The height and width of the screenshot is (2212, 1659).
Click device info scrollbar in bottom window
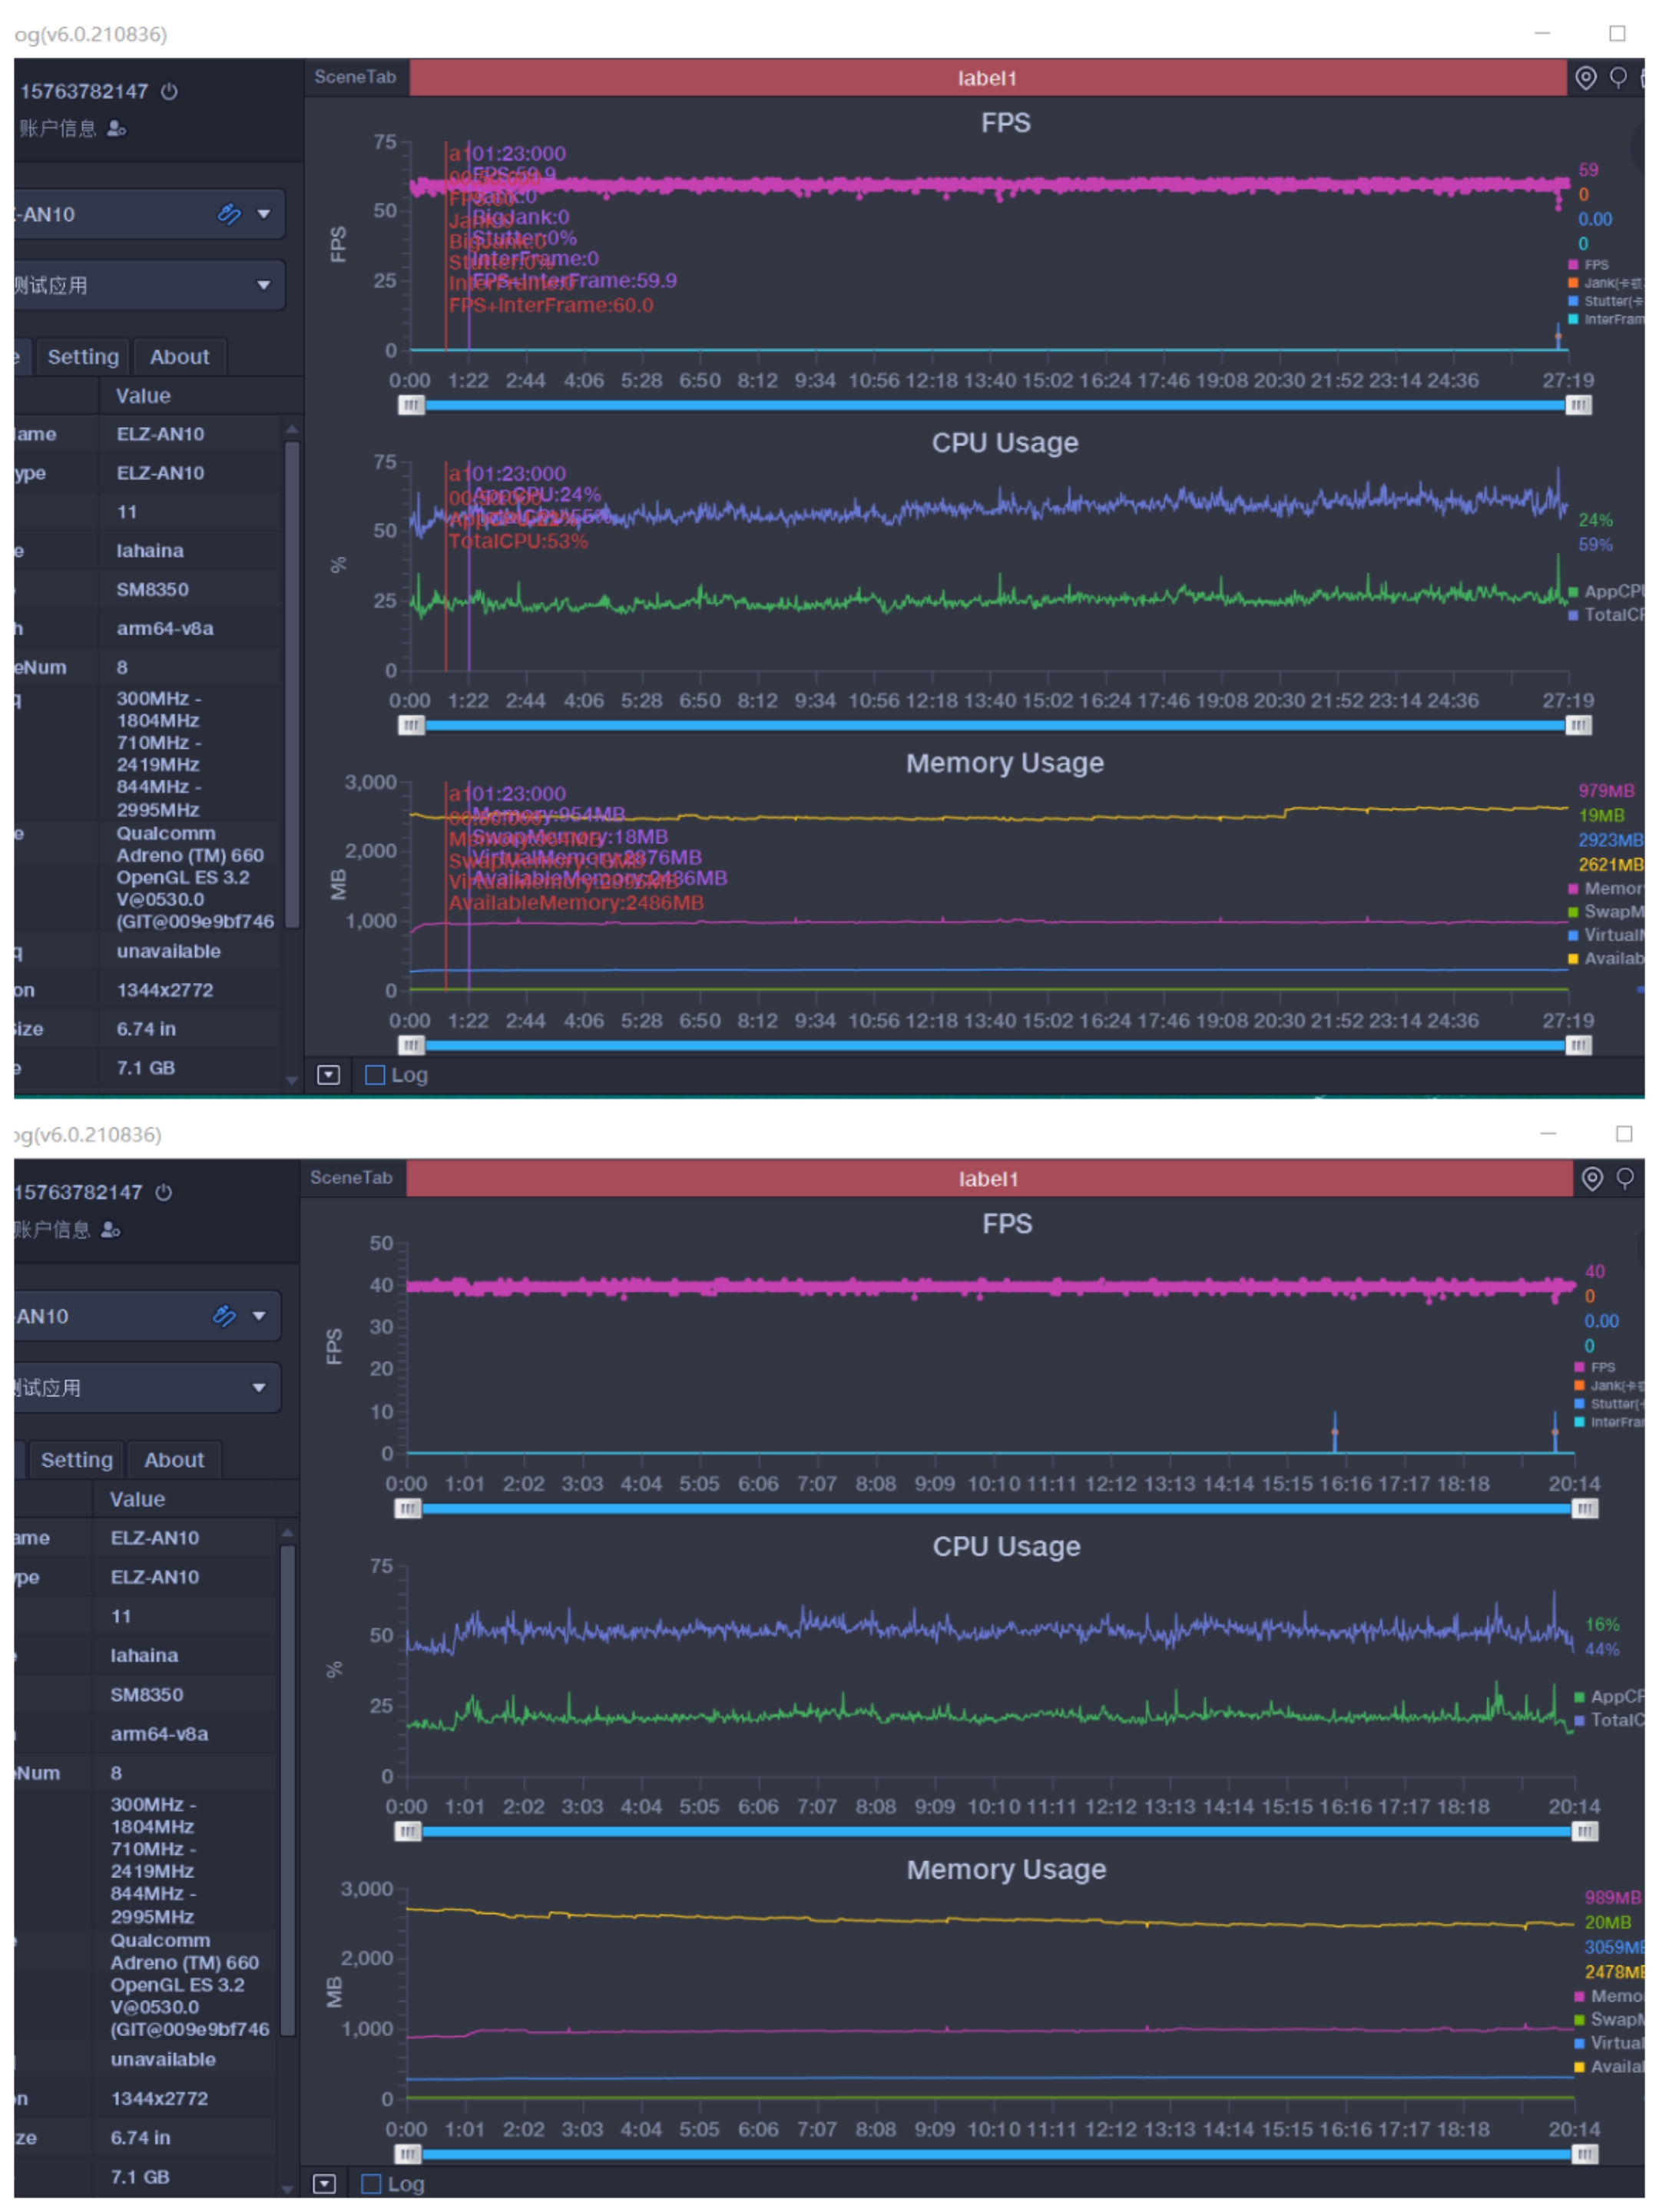(288, 1790)
